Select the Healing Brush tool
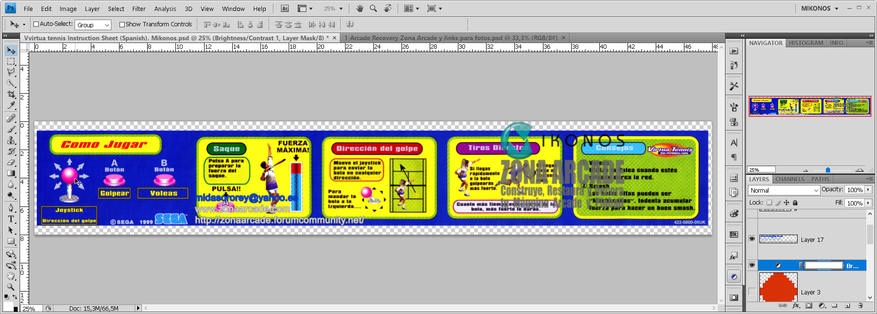Viewport: 877px width, 314px height. (11, 118)
